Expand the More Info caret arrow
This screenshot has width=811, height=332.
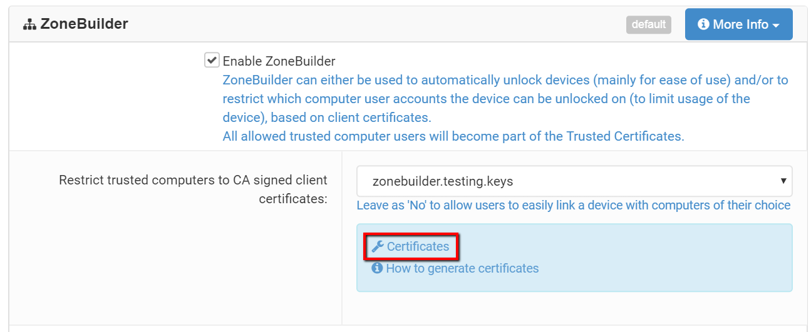pos(776,26)
